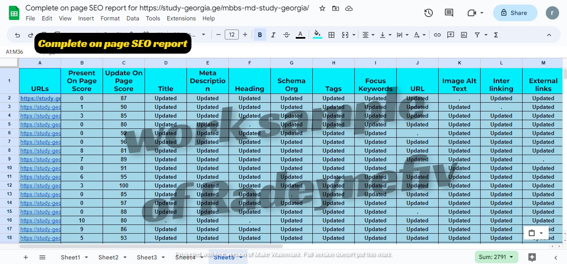
Task: Insert a comment via the toolbar
Action: tap(450, 35)
